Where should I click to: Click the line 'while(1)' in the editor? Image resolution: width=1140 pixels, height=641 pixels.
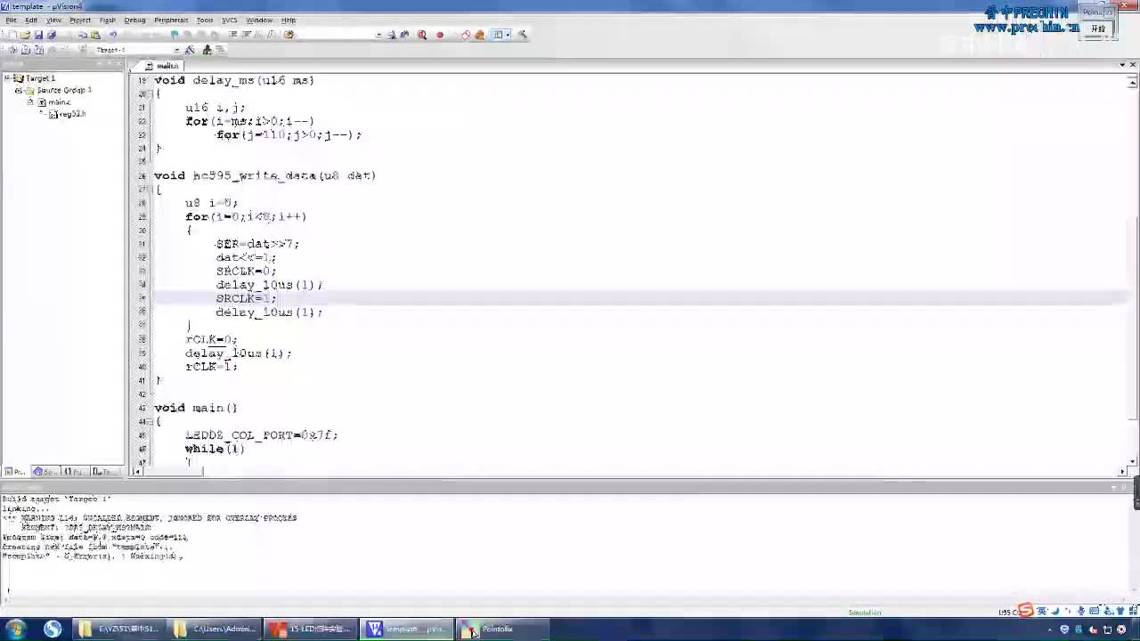click(x=215, y=449)
